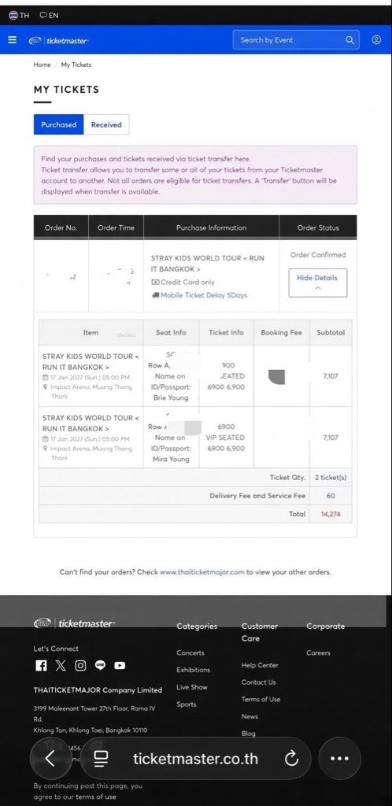The width and height of the screenshot is (392, 806).
Task: Open the LINE social icon
Action: tap(100, 666)
